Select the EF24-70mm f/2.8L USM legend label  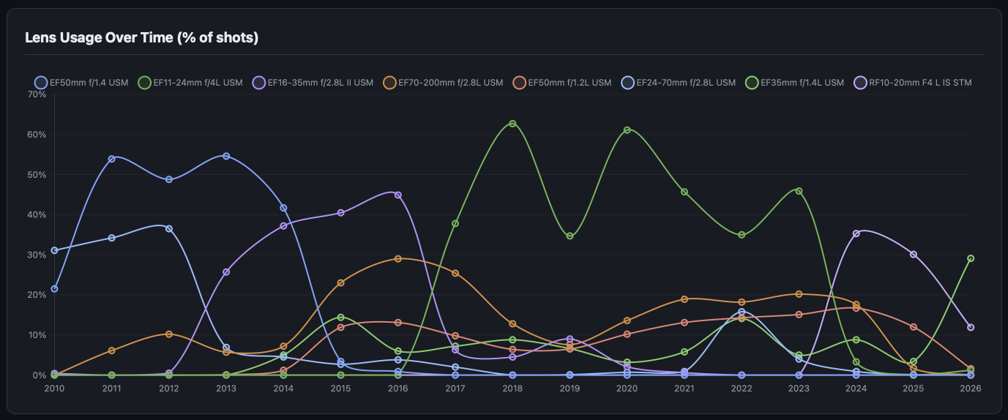pos(686,83)
